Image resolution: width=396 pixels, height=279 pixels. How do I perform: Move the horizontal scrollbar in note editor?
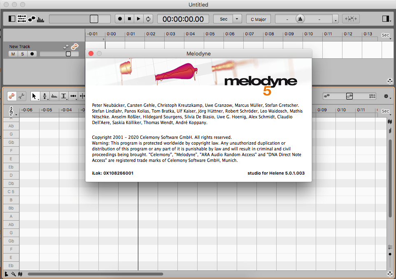[x=95, y=274]
